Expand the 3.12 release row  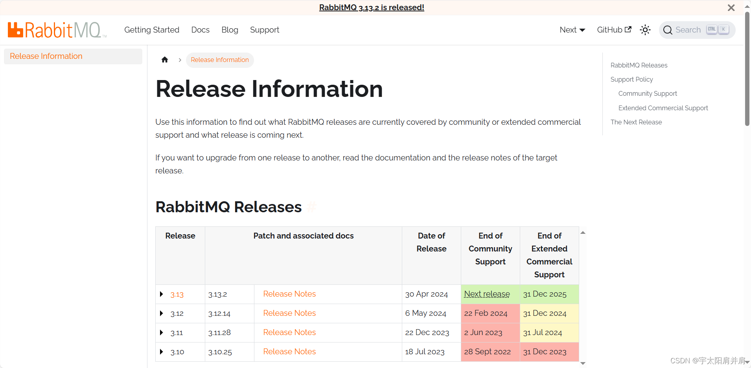click(x=161, y=313)
